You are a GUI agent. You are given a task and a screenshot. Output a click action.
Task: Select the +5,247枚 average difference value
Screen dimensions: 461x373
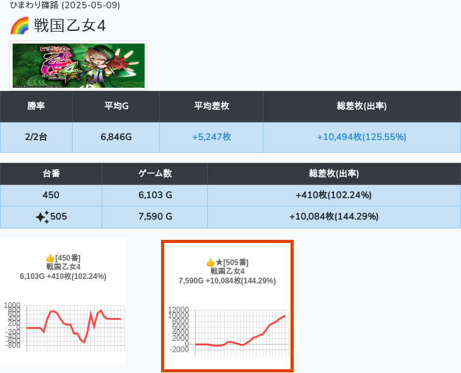(x=211, y=137)
